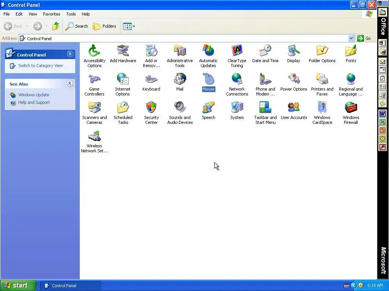Select Control Panel taskbar button

pyautogui.click(x=70, y=286)
